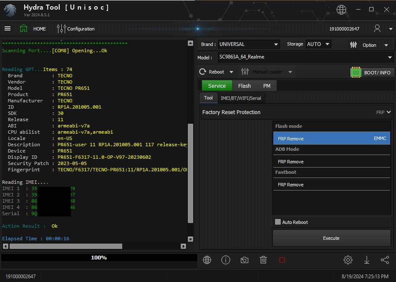This screenshot has width=396, height=282.
Task: Select FRP Remove under ADB Mode
Action: click(x=332, y=162)
